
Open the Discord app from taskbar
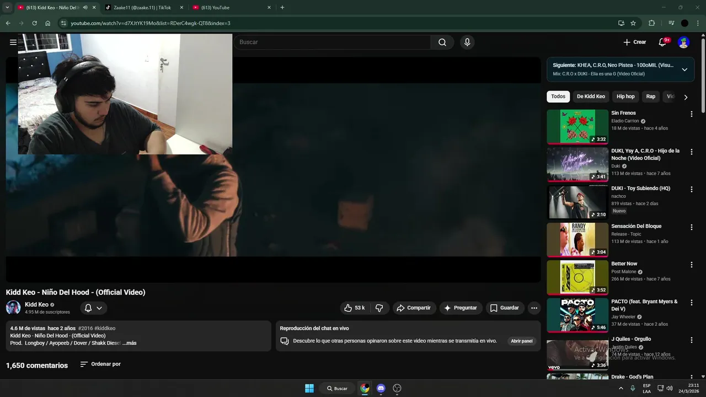pyautogui.click(x=381, y=388)
